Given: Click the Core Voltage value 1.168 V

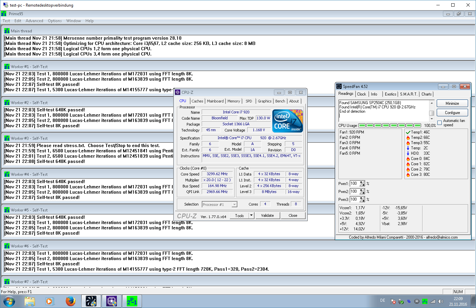Looking at the screenshot, I should 258,130.
